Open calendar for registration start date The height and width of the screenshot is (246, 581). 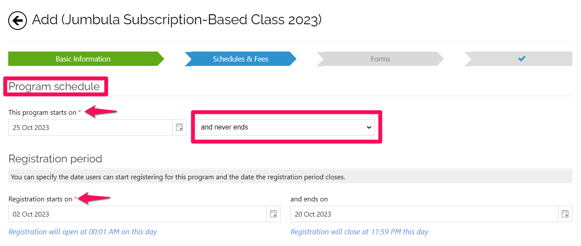(273, 214)
